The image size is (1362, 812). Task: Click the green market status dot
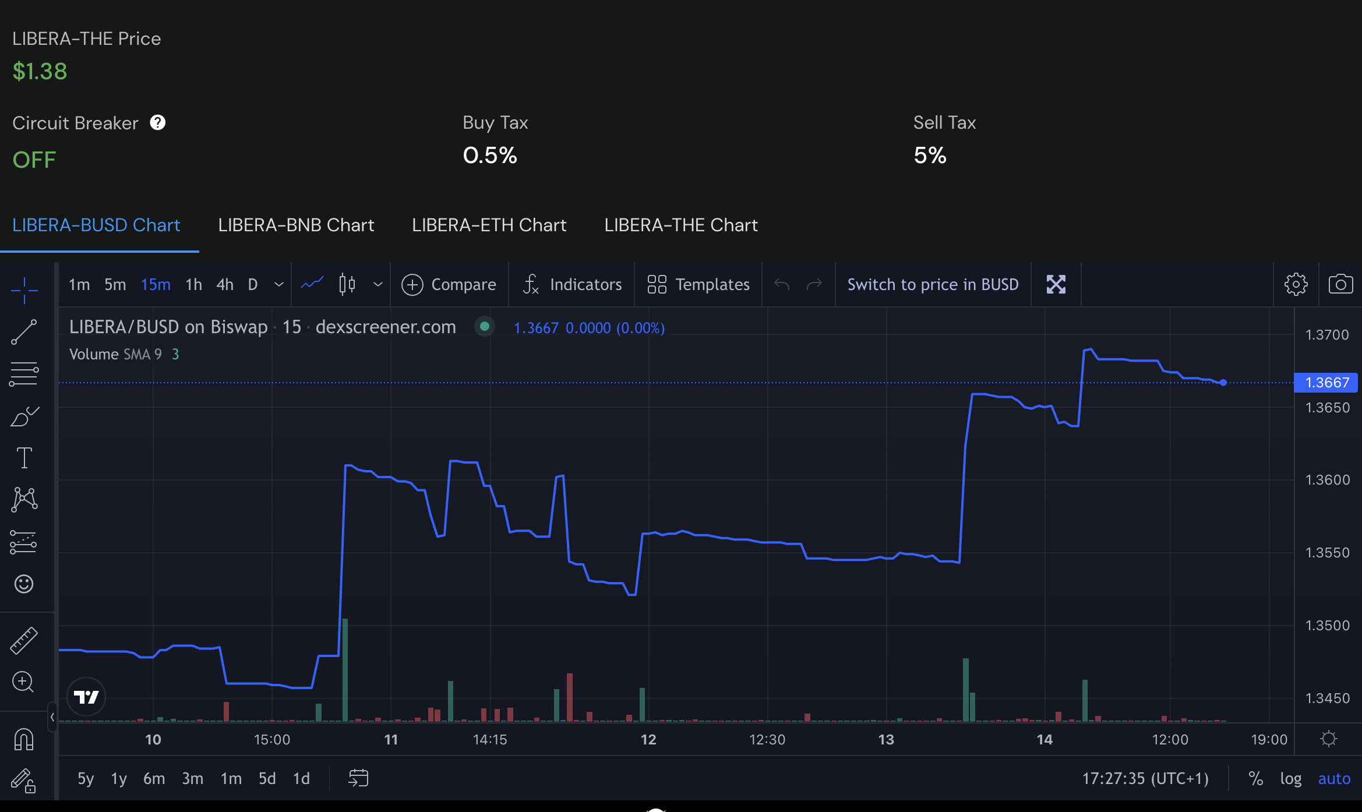point(484,327)
